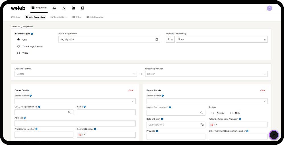Click the Dashboard breadcrumb link
The height and width of the screenshot is (145, 284).
point(16,27)
